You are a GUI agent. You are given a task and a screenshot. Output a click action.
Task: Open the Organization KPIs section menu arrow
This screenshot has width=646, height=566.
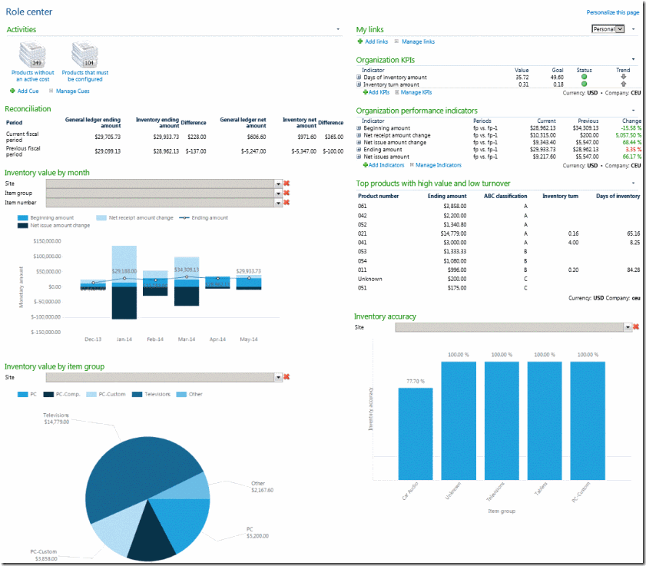pyautogui.click(x=634, y=60)
